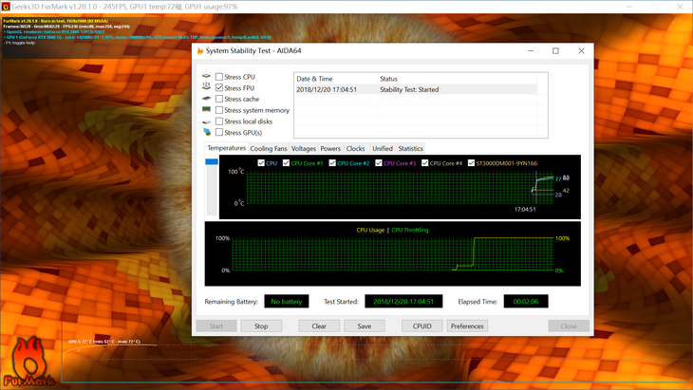Uncheck the CPU Core #1 graph checkbox
Image resolution: width=693 pixels, height=390 pixels.
pos(286,163)
